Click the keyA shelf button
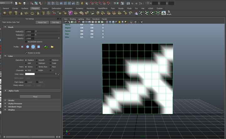Screen dimensions: 226x139 (169, 13)
